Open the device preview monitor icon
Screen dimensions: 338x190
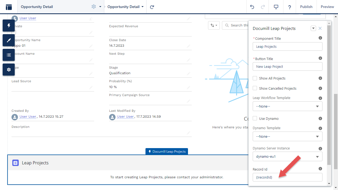276,7
